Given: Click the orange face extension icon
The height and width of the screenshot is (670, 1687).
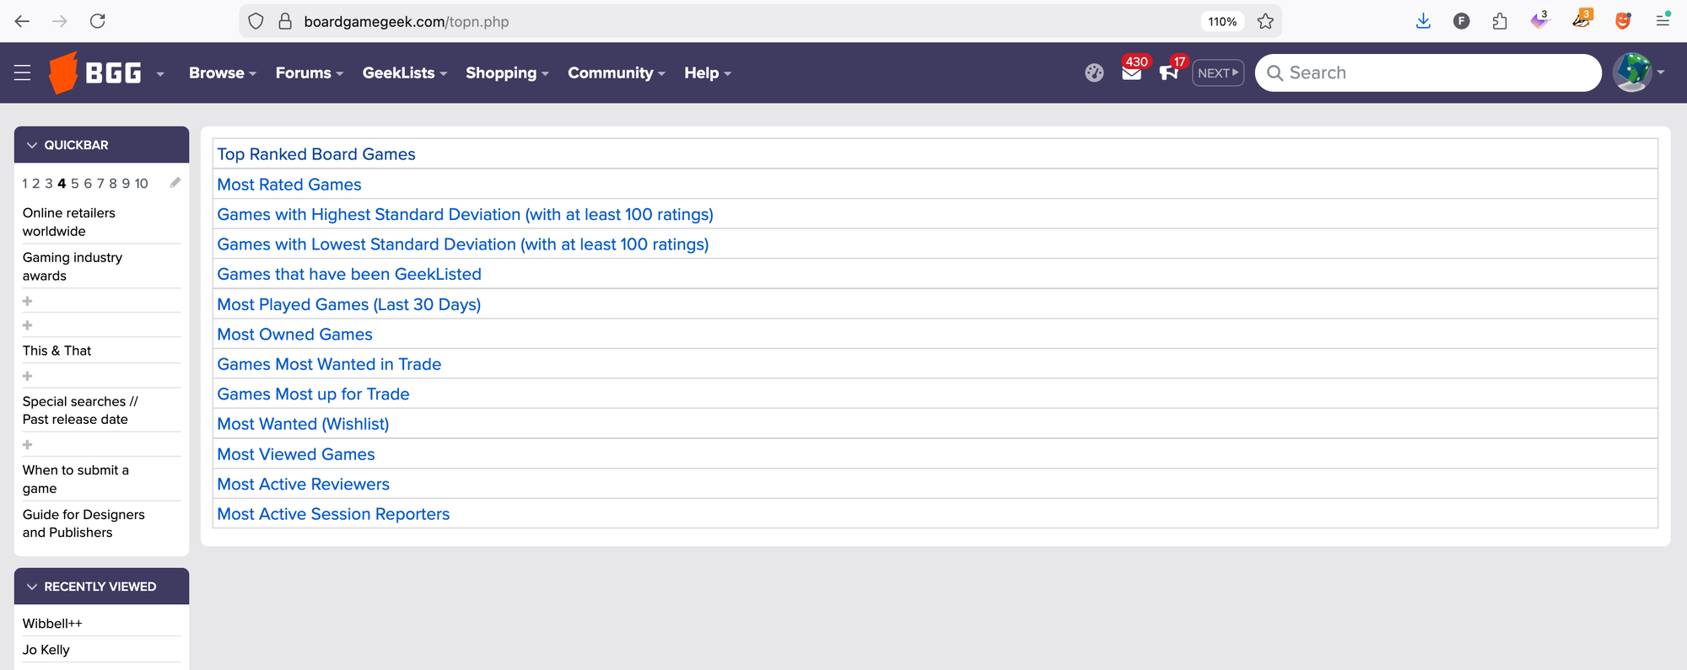Looking at the screenshot, I should point(1623,21).
